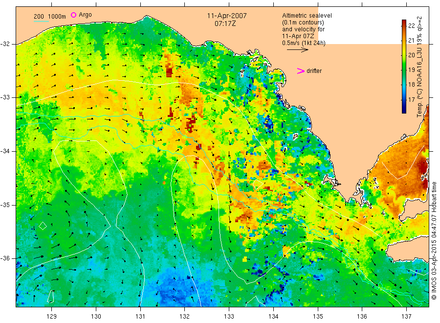Click the 'Argo' legend label
Screen dimensions: 440x323
pos(85,15)
